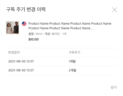Click the 닫기 button
The image size is (123, 96).
[x=114, y=87]
